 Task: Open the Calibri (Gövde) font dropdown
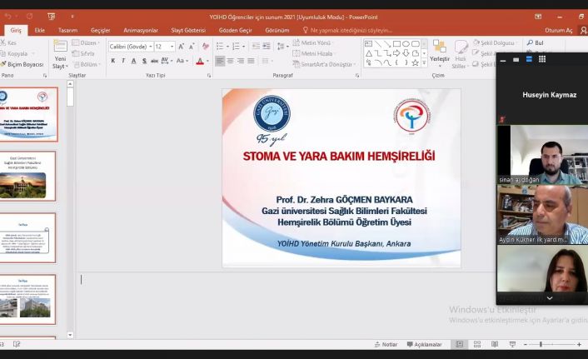tap(129, 47)
